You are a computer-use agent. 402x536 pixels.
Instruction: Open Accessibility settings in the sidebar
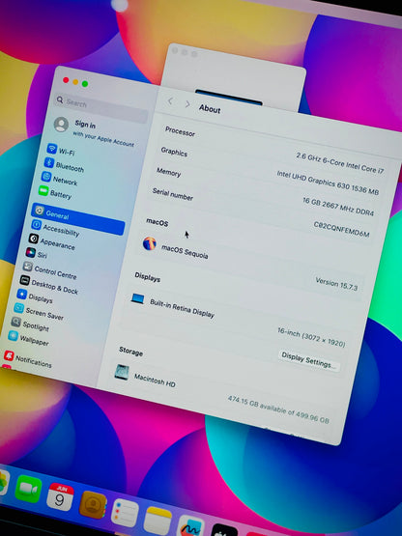55,229
